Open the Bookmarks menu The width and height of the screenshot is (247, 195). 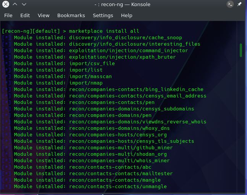pos(71,15)
